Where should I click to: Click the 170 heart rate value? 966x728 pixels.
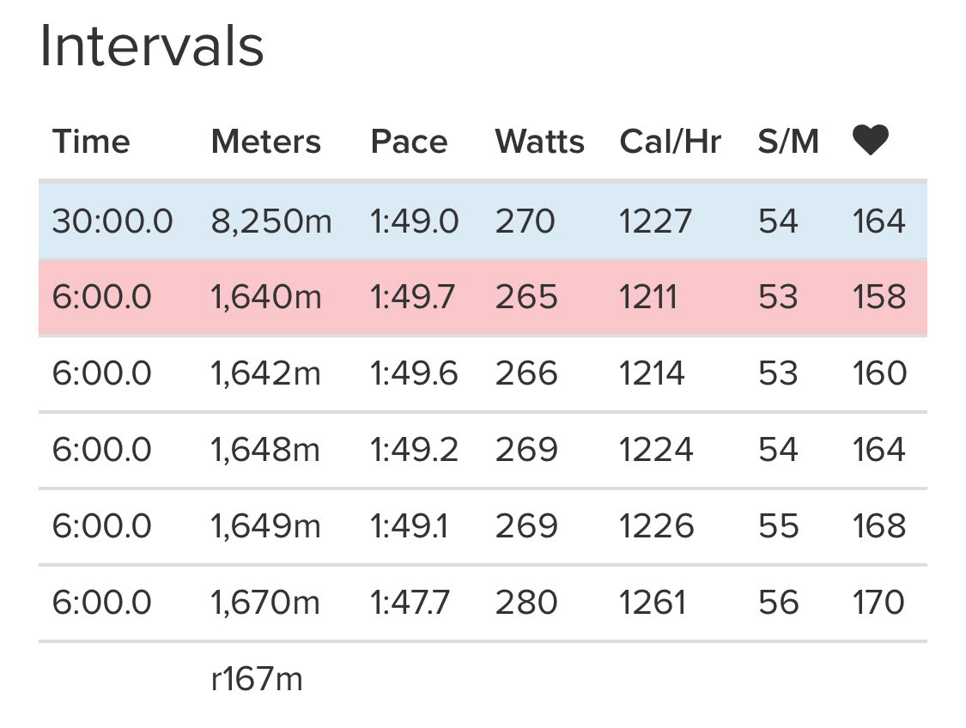click(x=879, y=603)
